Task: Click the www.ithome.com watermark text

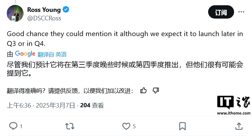Action: pyautogui.click(x=234, y=113)
